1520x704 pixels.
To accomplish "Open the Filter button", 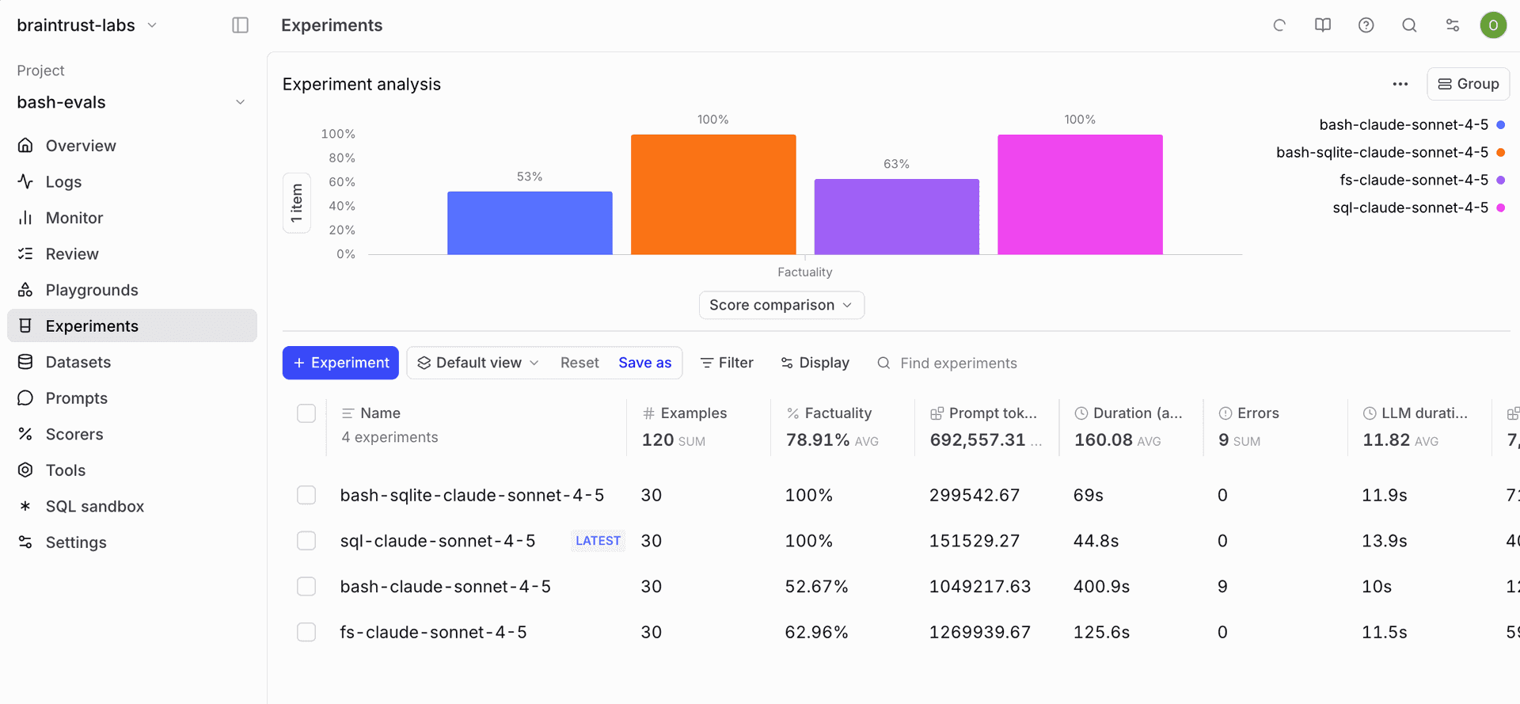I will [727, 363].
